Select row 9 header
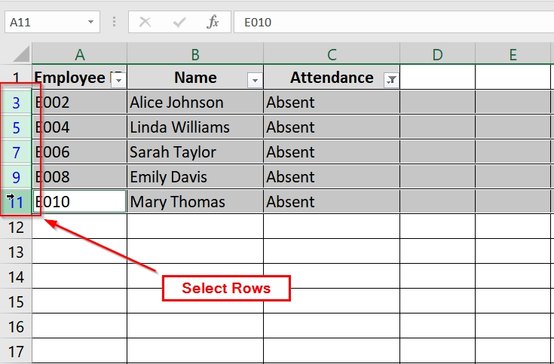Viewport: 554px width, 364px height. [16, 176]
